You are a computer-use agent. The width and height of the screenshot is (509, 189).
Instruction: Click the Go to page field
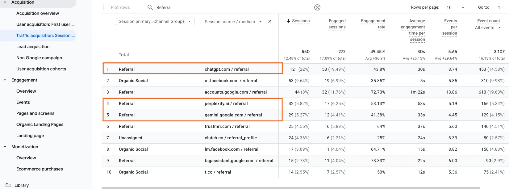[x=499, y=7]
